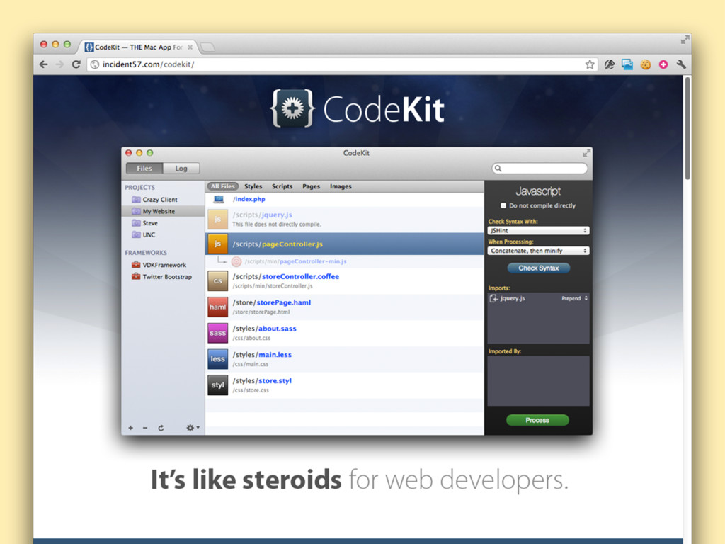The height and width of the screenshot is (544, 725).
Task: Click the cookie extension icon
Action: 646,64
